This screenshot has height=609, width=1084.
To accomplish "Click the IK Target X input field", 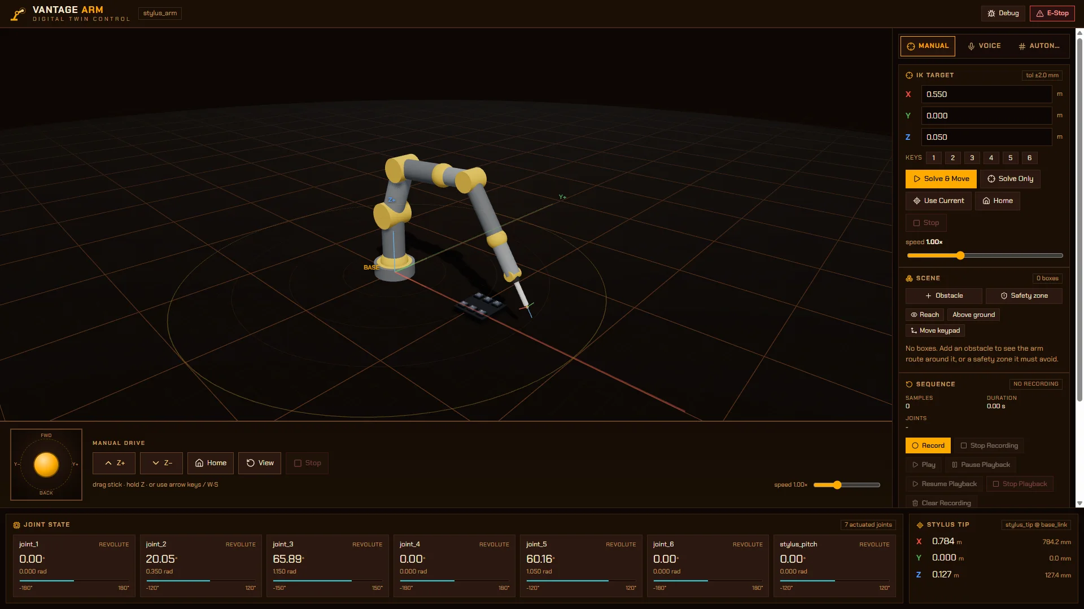I will (986, 94).
